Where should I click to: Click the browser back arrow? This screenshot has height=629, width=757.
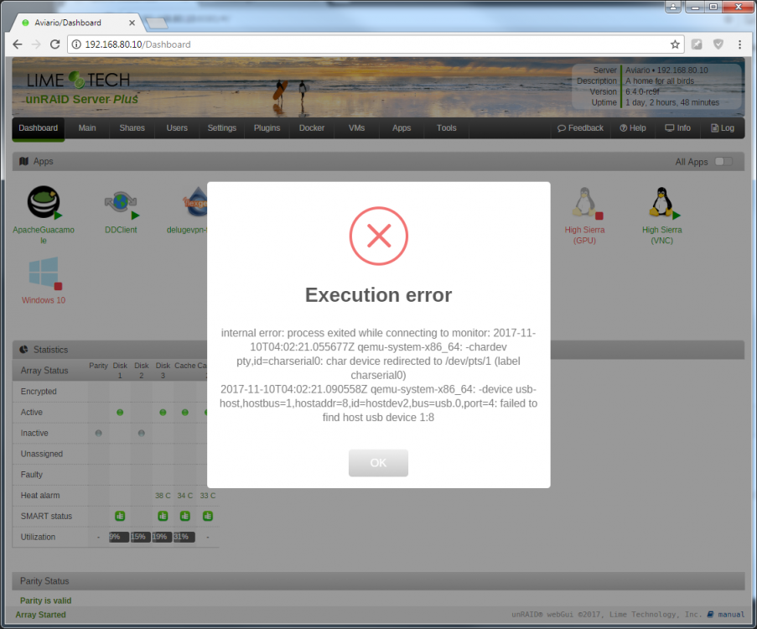coord(18,44)
